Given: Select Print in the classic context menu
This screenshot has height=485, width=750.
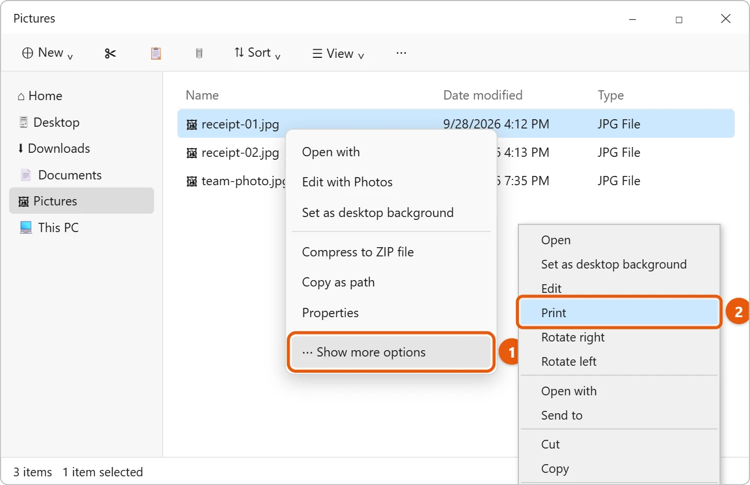Looking at the screenshot, I should pos(619,313).
